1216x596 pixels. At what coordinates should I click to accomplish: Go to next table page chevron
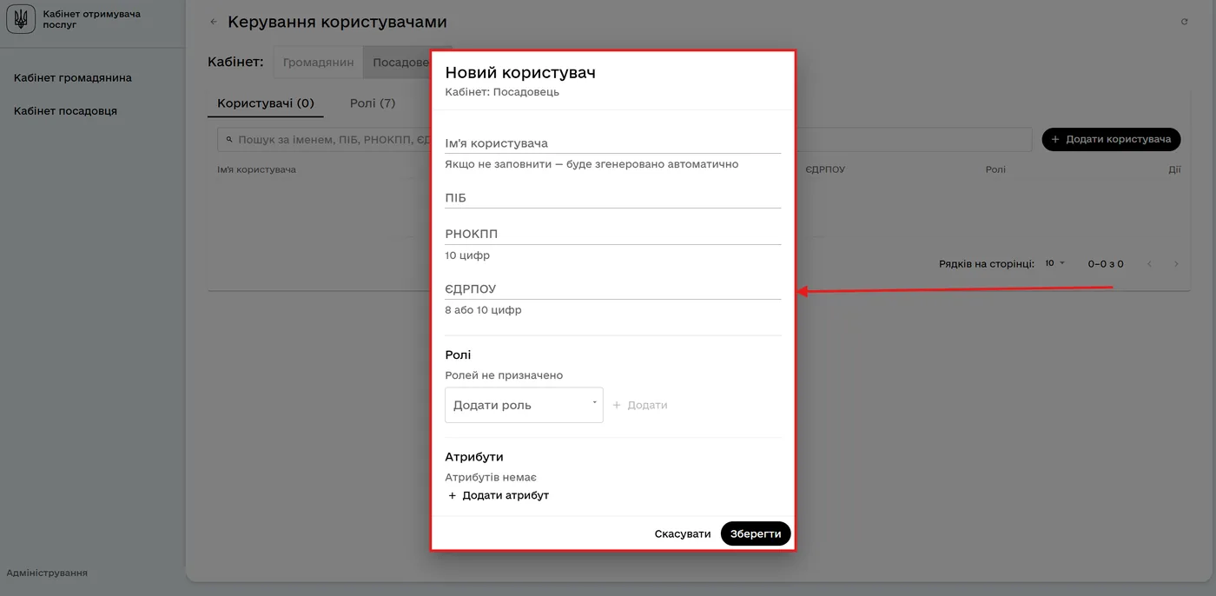(x=1177, y=264)
